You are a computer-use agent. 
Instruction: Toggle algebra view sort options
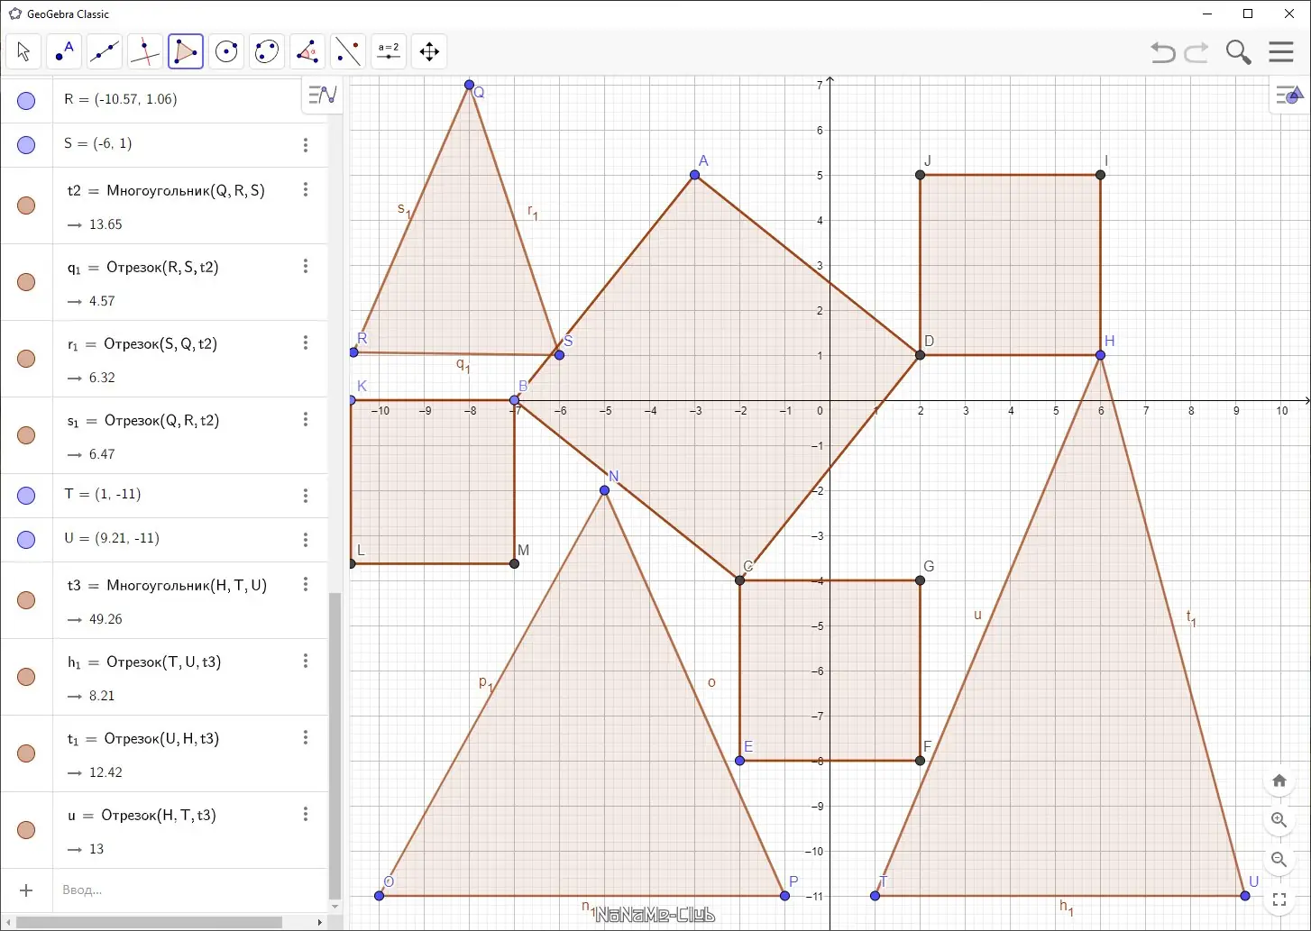coord(322,94)
